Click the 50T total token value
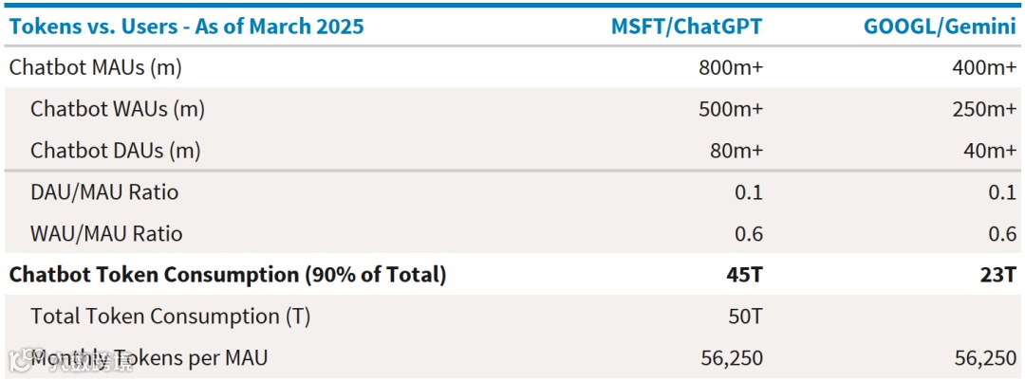Image resolution: width=1025 pixels, height=380 pixels. [x=744, y=317]
